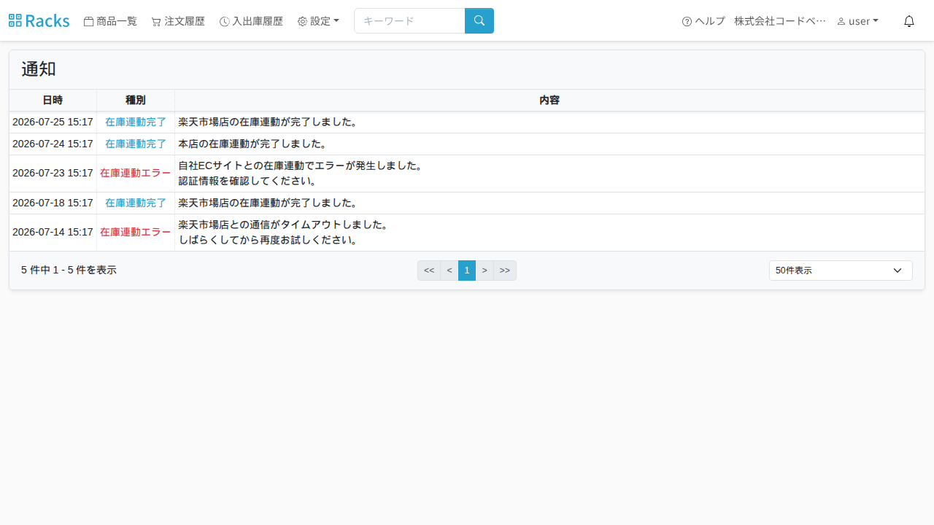Image resolution: width=934 pixels, height=525 pixels.
Task: Open the notification bell
Action: tap(909, 21)
